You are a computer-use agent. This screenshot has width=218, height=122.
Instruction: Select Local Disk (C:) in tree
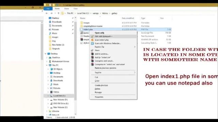coord(59,96)
